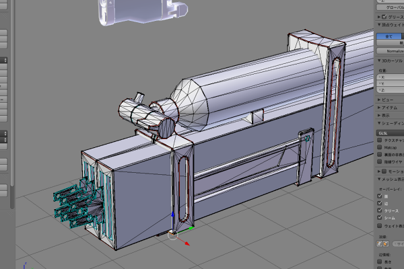
Task: Click the face normals display icon
Action: [x=386, y=243]
